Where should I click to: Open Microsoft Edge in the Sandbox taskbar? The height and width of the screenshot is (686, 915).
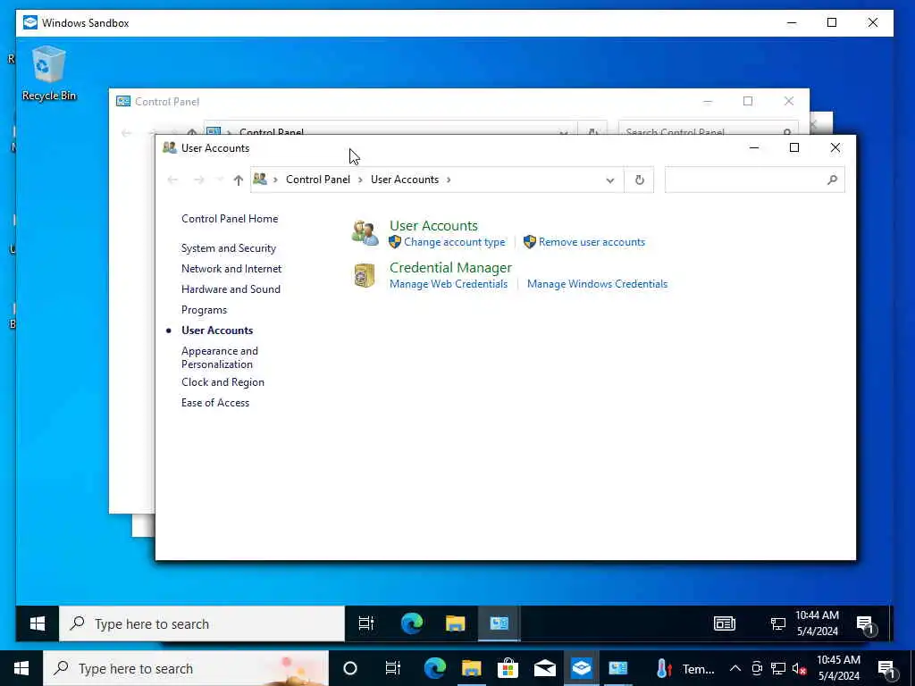coord(412,623)
